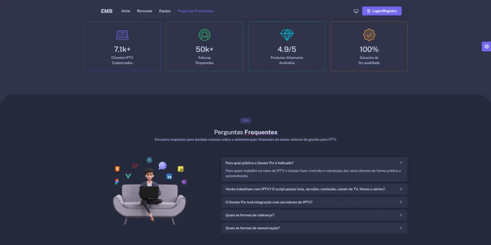491x245 pixels.
Task: Click the '4.9/5' rating value
Action: pos(287,49)
